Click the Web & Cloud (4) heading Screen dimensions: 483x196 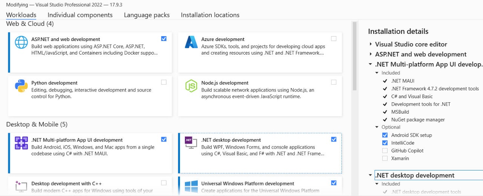(x=30, y=24)
